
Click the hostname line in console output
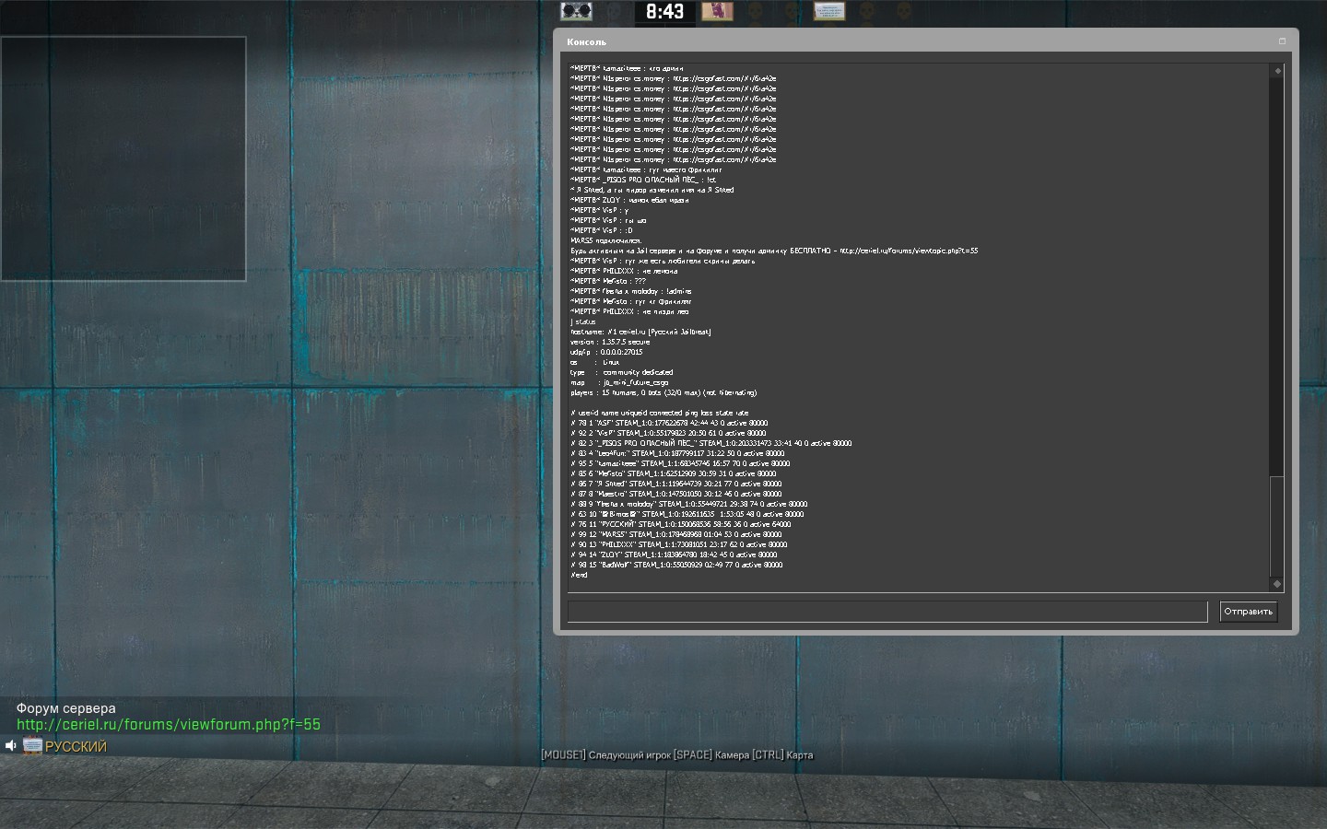tap(640, 332)
